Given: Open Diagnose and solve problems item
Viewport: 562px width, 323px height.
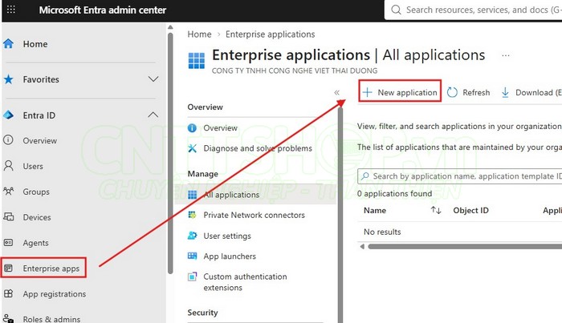Looking at the screenshot, I should 258,148.
